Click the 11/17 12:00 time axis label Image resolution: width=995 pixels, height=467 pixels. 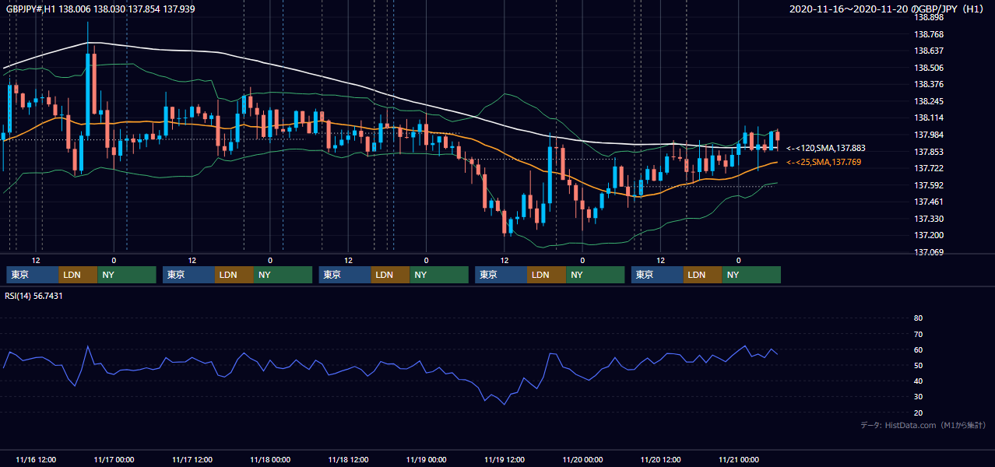192,459
